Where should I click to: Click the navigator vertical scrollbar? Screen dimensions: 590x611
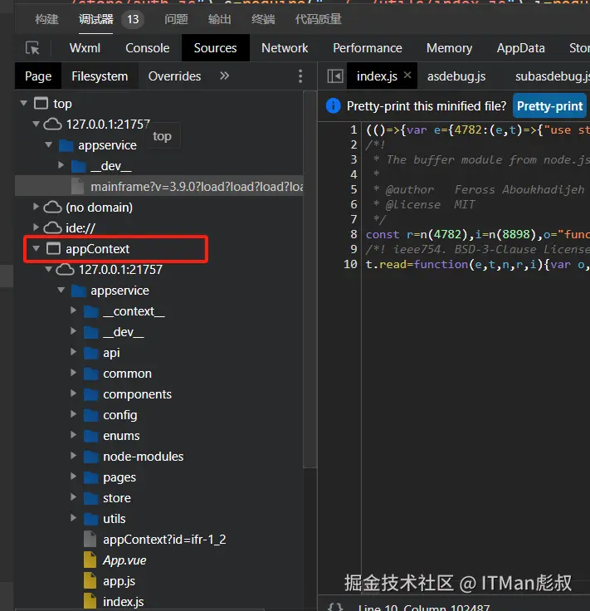click(x=310, y=279)
